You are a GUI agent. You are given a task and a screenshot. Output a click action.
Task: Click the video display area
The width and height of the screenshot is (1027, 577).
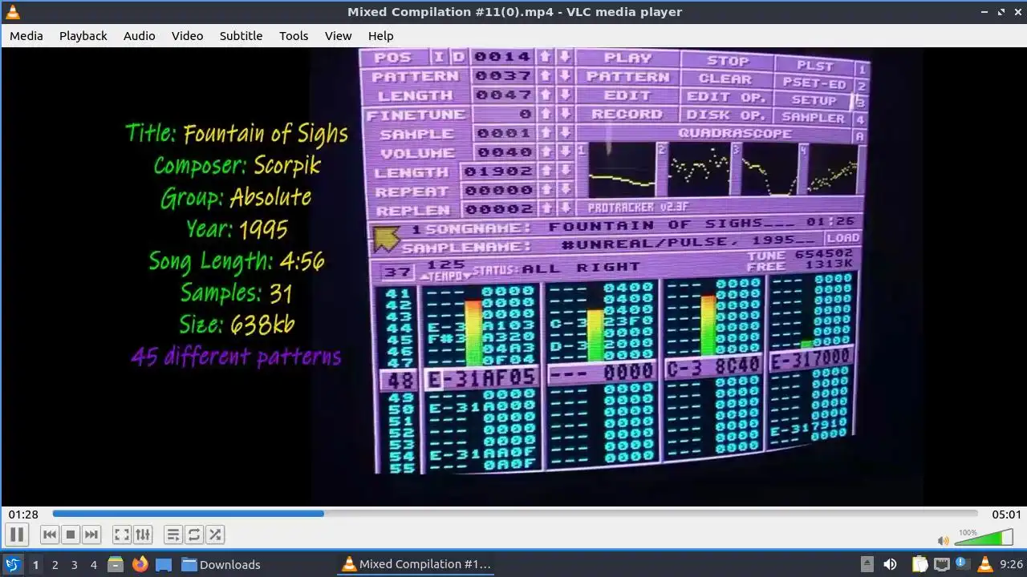coord(513,276)
